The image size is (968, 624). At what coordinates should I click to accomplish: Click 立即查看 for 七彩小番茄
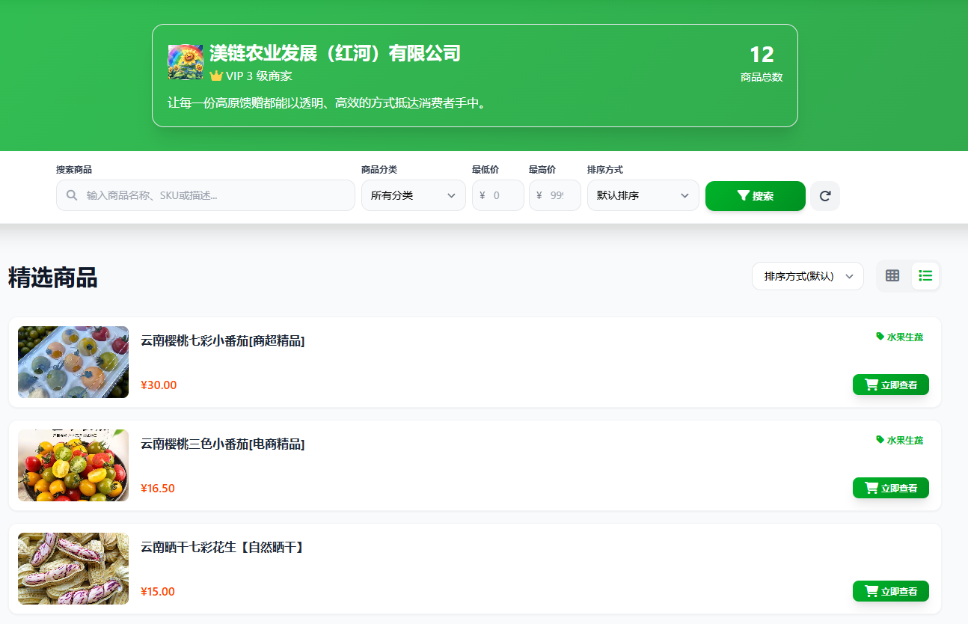[890, 385]
